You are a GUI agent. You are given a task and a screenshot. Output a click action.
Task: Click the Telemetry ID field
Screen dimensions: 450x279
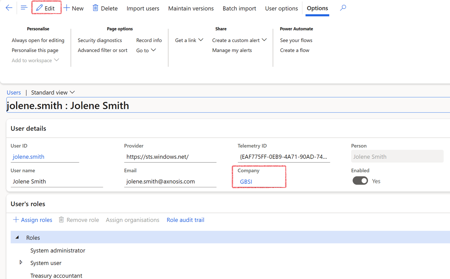point(284,156)
